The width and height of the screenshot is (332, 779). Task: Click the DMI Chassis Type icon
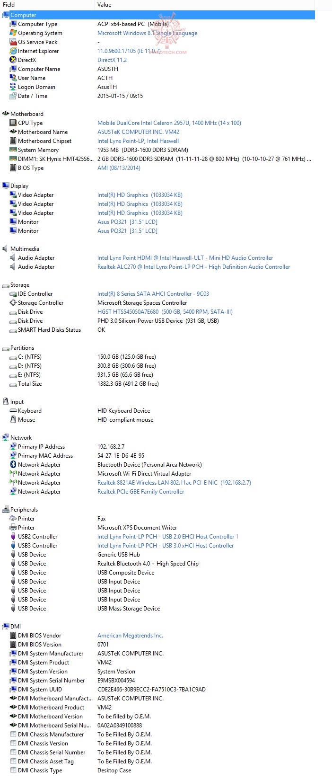click(x=13, y=770)
